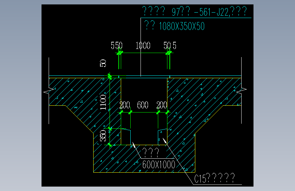Screen dimensions: 295x191
Task: Select the 600 dimension label
Action: click(x=143, y=105)
